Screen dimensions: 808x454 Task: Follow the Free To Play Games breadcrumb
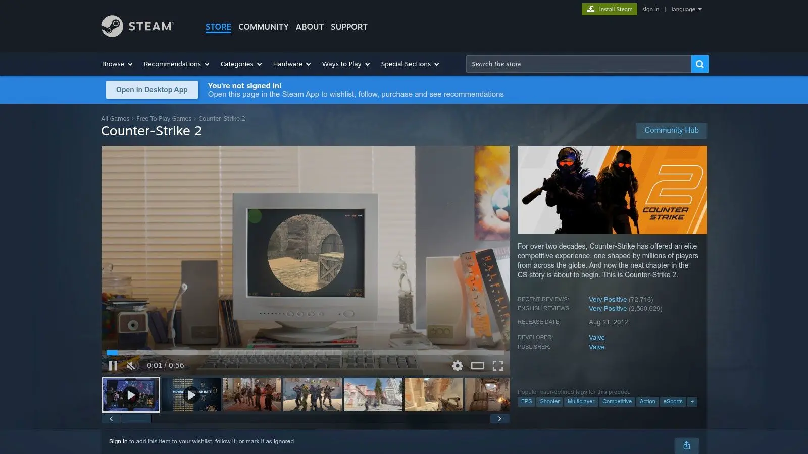[x=164, y=119]
